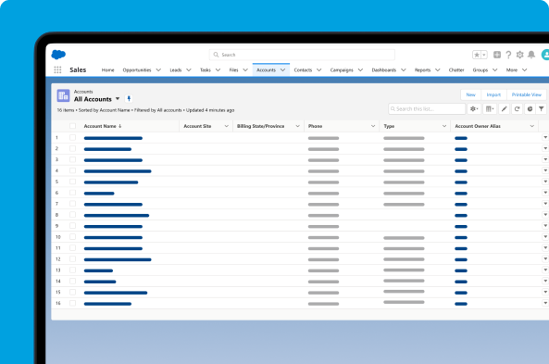Open the App Launcher grid icon
Image resolution: width=549 pixels, height=364 pixels.
(57, 69)
